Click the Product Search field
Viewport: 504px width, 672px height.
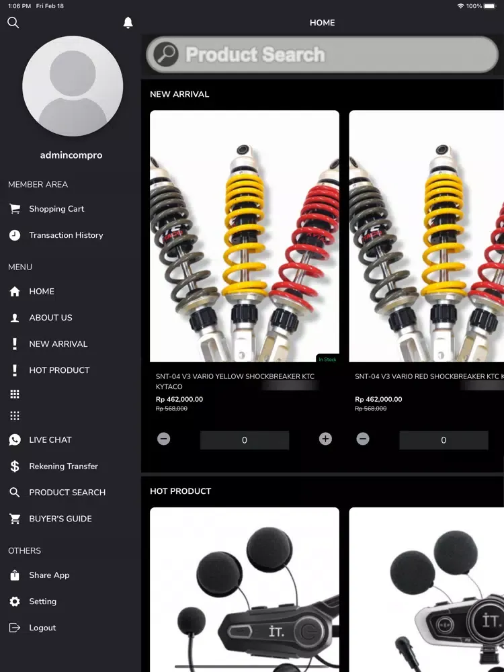(323, 54)
